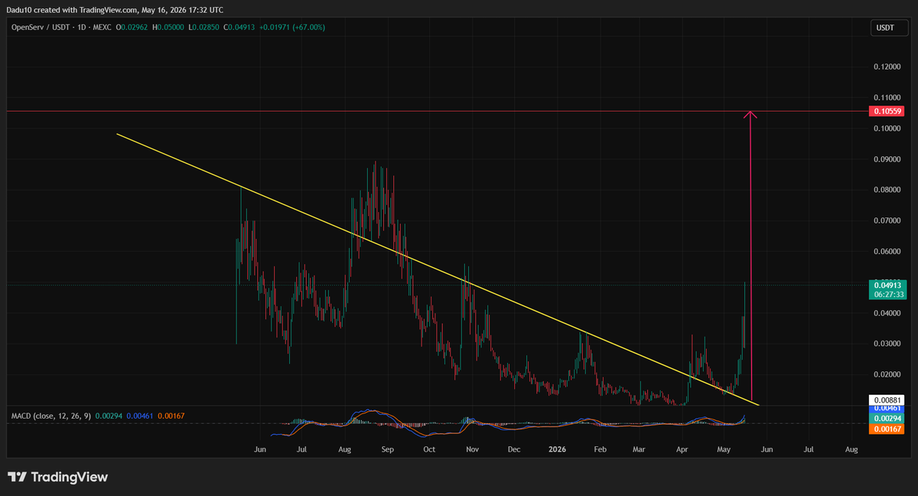Image resolution: width=918 pixels, height=496 pixels.
Task: Click the 0.02000 price scale label
Action: (x=887, y=374)
